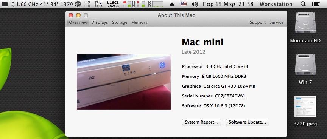The height and width of the screenshot is (139, 327).
Task: Open the folder icon in the menu bar
Action: point(5,4)
